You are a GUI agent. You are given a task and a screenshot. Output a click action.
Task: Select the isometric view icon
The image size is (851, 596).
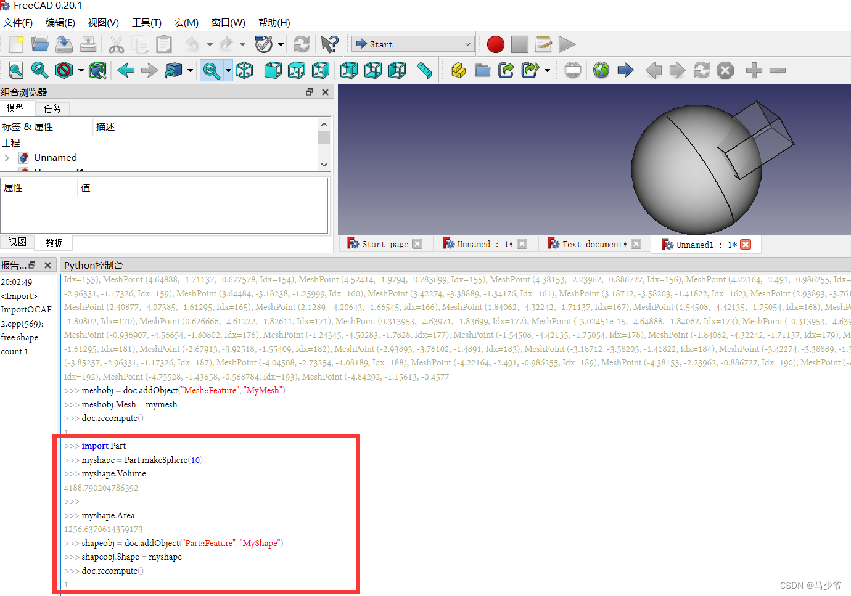(244, 70)
